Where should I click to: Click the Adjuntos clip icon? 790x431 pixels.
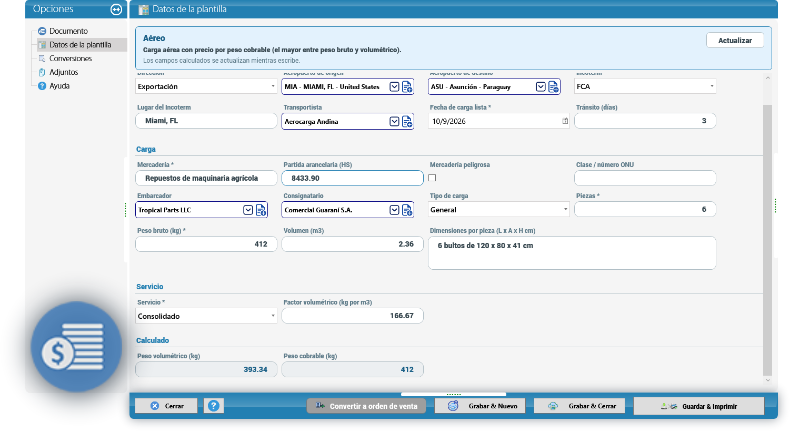[42, 72]
